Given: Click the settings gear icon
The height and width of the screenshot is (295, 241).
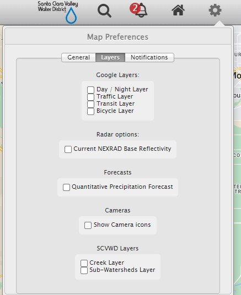Looking at the screenshot, I should point(215,10).
